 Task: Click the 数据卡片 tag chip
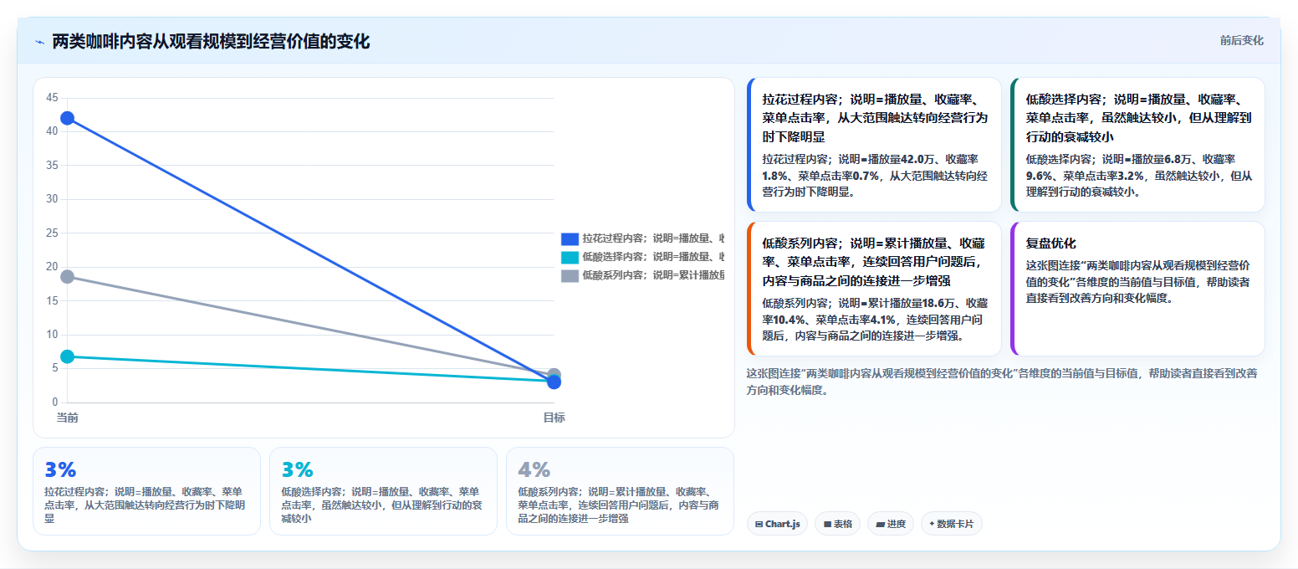(x=951, y=524)
